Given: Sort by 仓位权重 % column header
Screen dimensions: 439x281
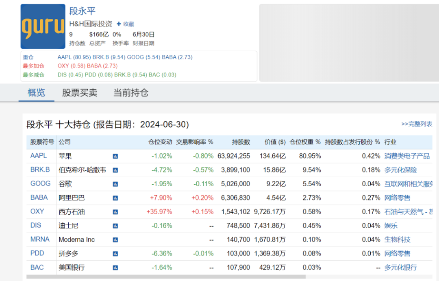Looking at the screenshot, I should pyautogui.click(x=305, y=142).
